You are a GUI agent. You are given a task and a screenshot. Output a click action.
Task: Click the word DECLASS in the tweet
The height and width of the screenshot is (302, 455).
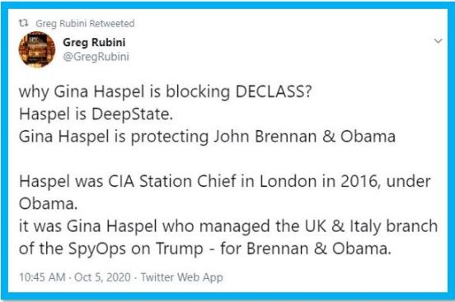coord(274,91)
